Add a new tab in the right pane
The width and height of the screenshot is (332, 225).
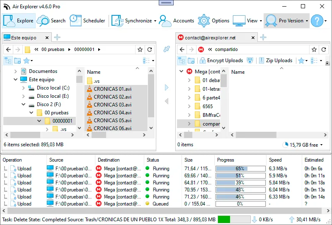(x=263, y=37)
